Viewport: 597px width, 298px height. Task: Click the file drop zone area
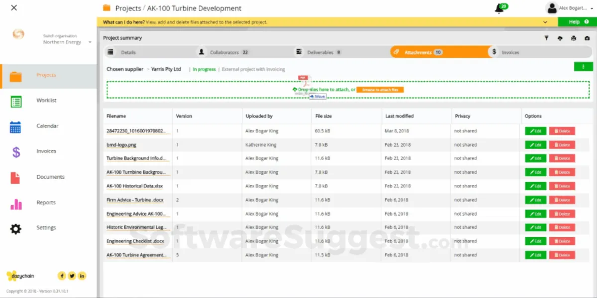348,90
